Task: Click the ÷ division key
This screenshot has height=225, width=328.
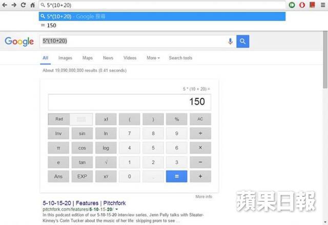Action: click(x=200, y=133)
